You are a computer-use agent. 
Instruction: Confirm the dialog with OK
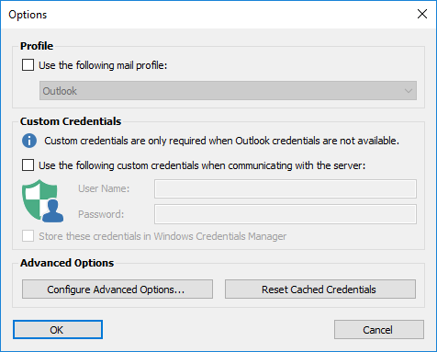click(x=58, y=330)
